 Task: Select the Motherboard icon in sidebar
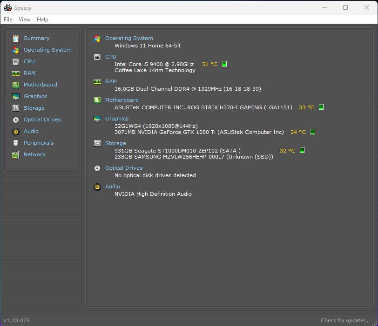[x=16, y=85]
